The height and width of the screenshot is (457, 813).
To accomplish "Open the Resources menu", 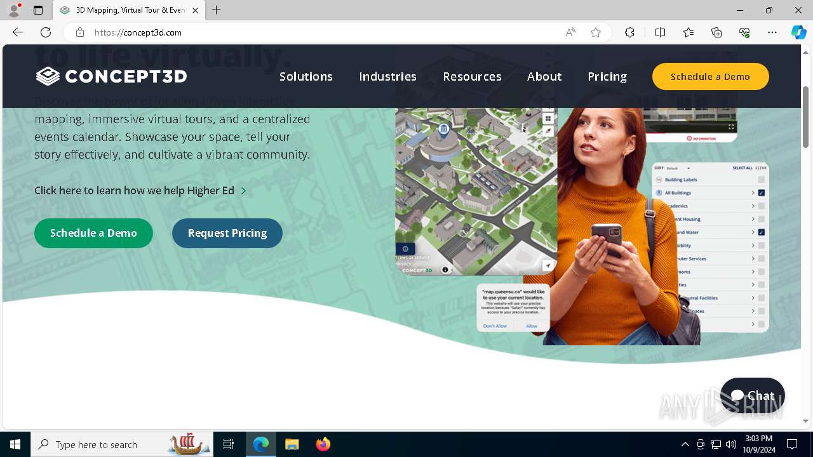I will pos(472,76).
